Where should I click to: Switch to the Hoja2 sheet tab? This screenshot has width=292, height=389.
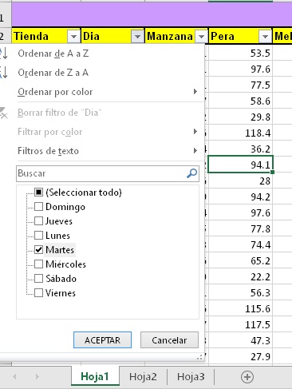click(x=143, y=377)
